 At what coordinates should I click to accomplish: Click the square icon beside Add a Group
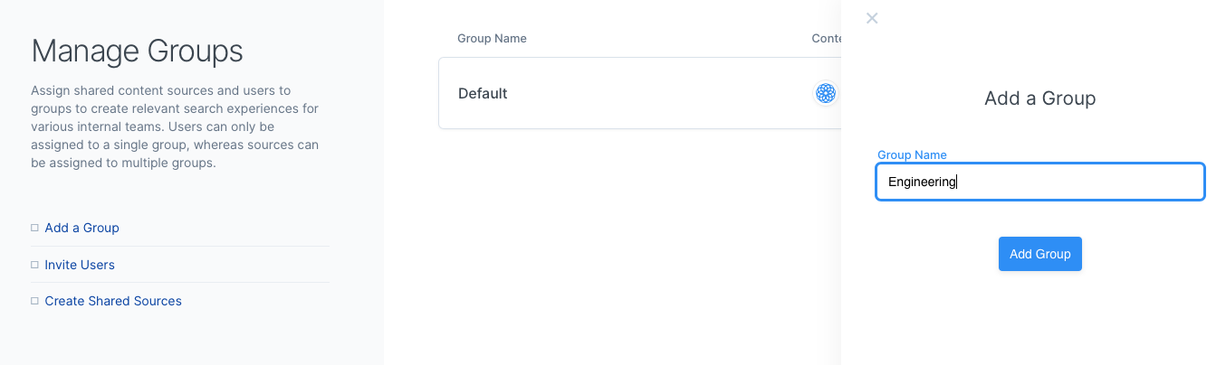tap(34, 228)
